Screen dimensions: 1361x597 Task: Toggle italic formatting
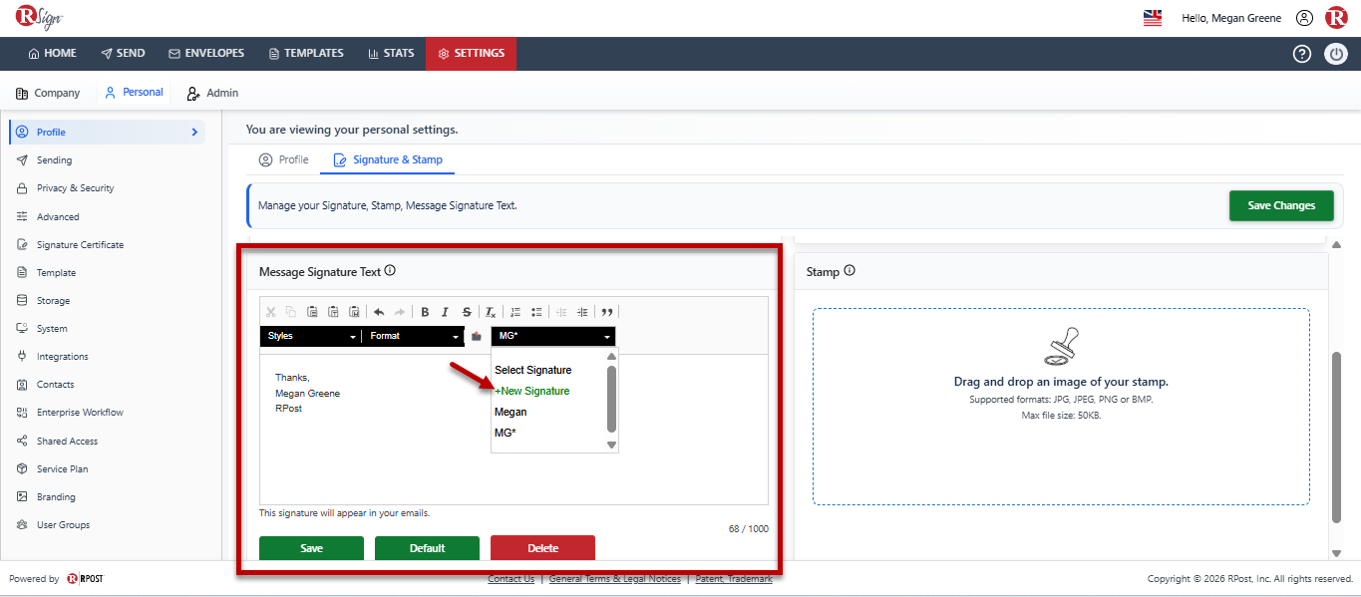(446, 312)
